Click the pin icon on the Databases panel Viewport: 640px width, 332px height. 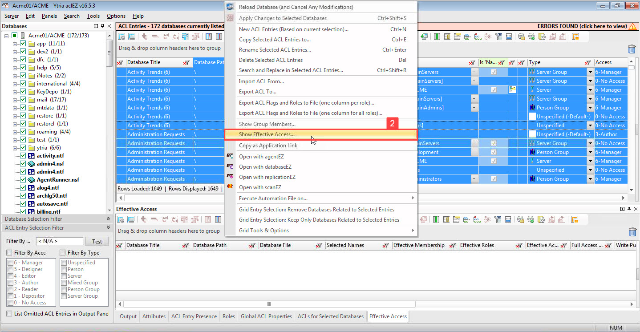click(102, 26)
